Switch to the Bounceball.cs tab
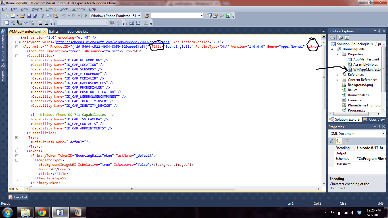This screenshot has height=218, width=388. (78, 32)
